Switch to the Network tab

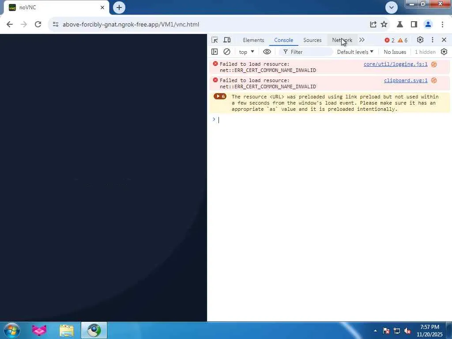[x=342, y=40]
